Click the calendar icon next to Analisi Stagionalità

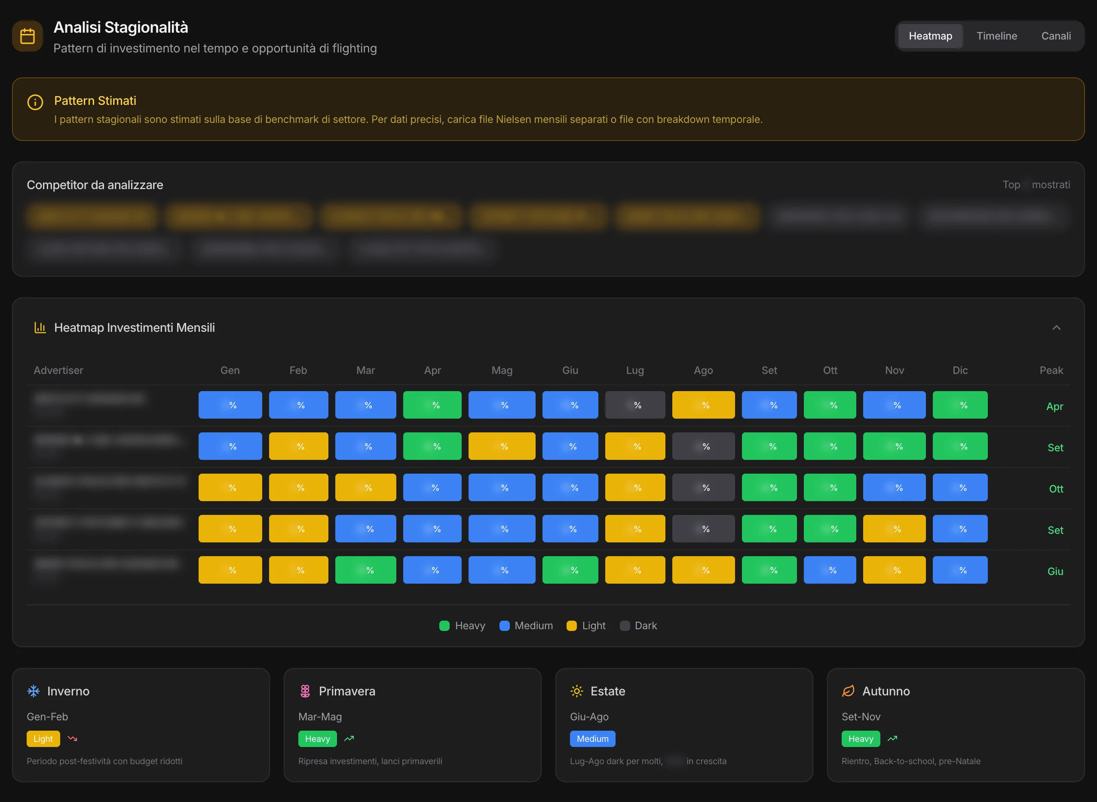27,36
